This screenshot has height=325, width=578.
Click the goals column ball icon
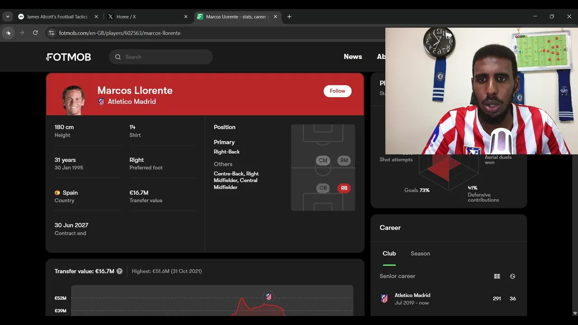[513, 276]
